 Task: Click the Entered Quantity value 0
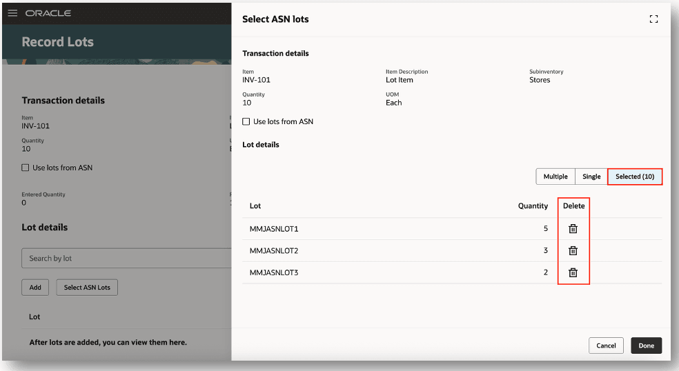point(24,203)
